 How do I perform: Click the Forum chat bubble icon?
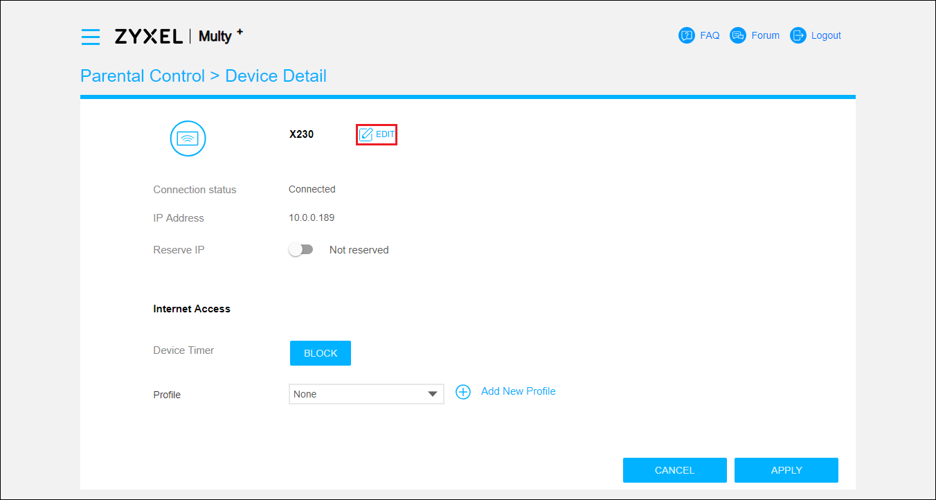click(x=738, y=35)
